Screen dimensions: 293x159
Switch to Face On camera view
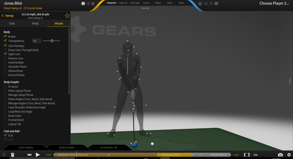(146, 3)
